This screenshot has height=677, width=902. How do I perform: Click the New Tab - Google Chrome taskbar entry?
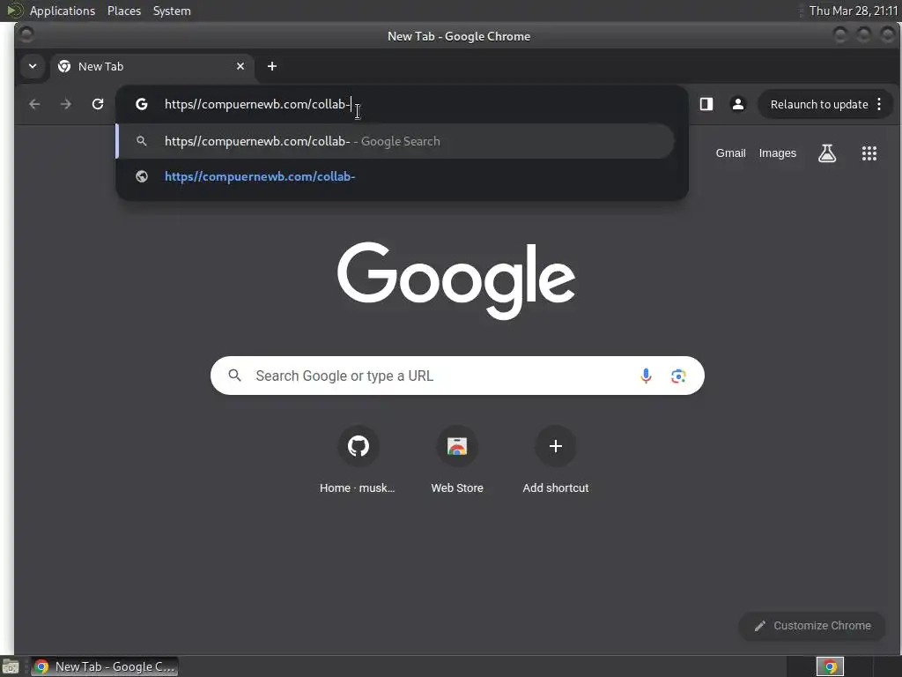pyautogui.click(x=104, y=666)
